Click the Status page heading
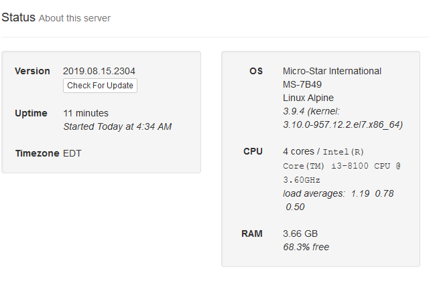Image resolution: width=429 pixels, height=281 pixels. [18, 17]
